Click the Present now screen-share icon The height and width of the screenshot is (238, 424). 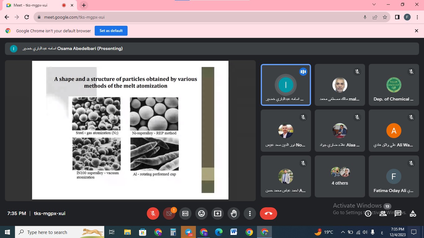tap(218, 213)
